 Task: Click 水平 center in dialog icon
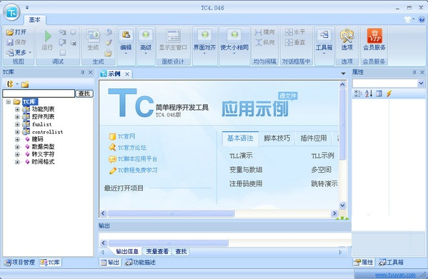click(289, 32)
